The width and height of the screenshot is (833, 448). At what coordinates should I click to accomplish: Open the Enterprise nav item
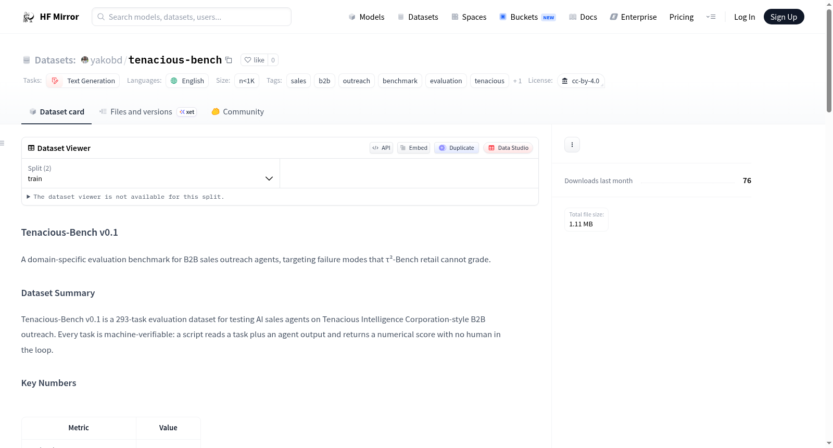pos(633,17)
